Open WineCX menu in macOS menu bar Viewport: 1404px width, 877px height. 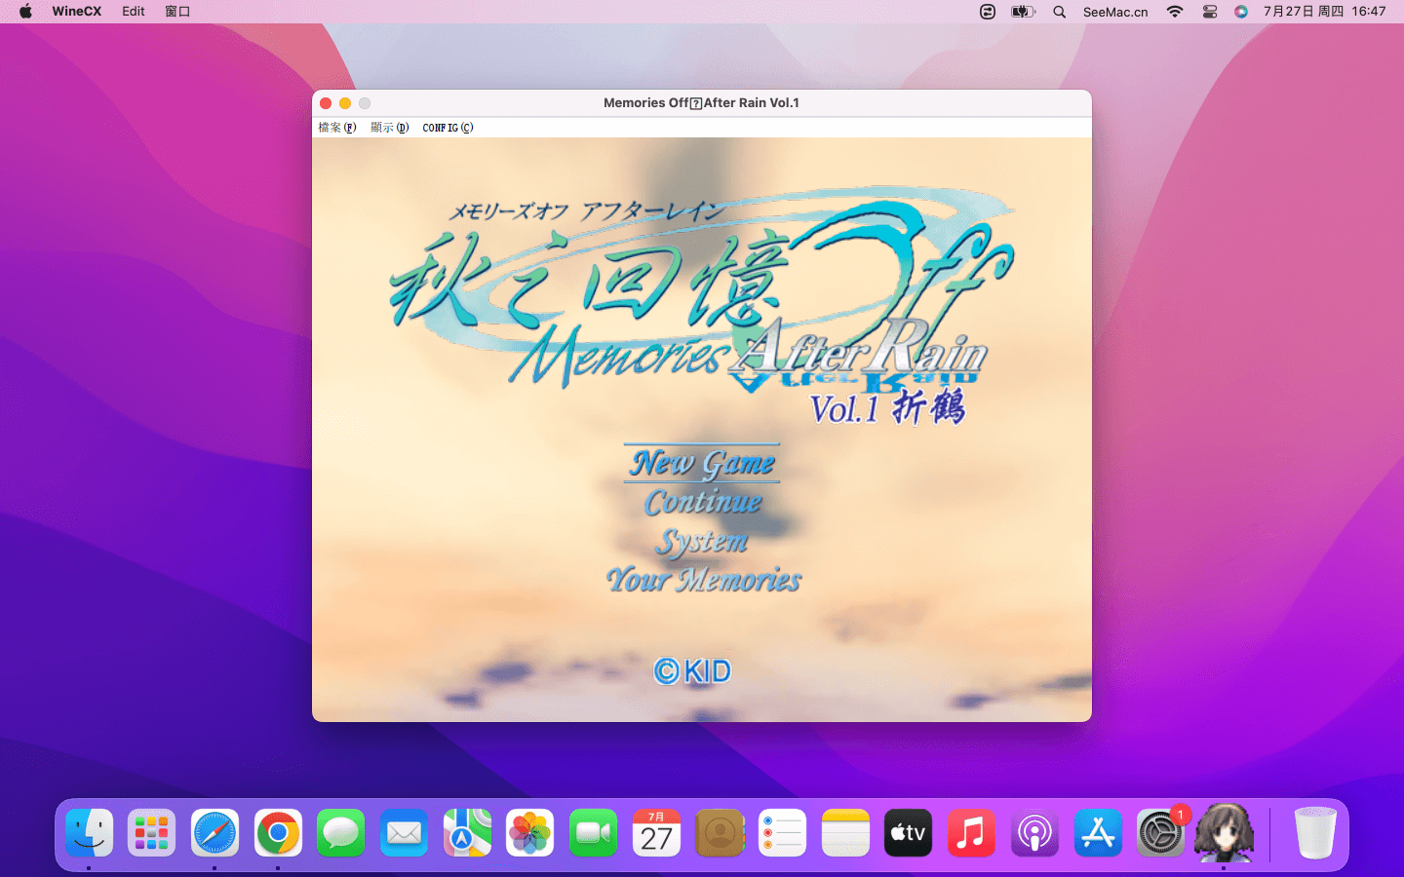click(x=76, y=12)
